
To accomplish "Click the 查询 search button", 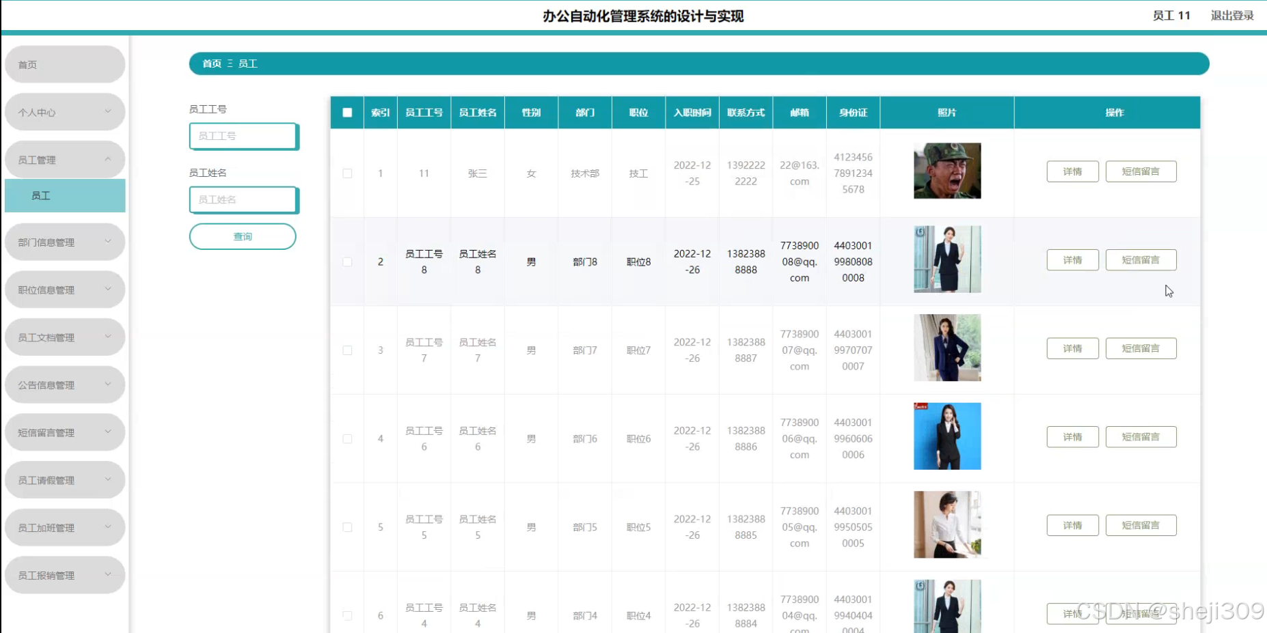I will [242, 236].
